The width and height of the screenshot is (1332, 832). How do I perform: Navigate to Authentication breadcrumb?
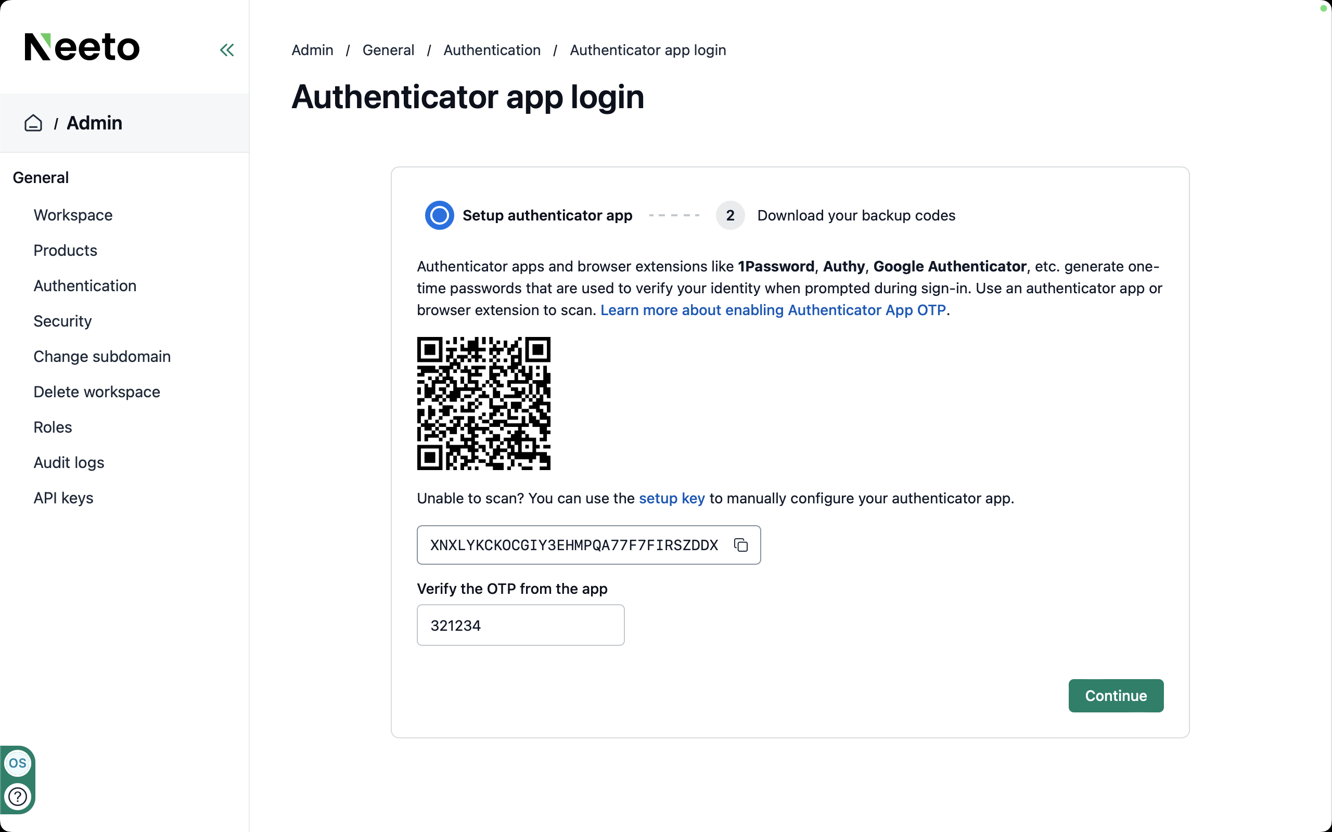(x=492, y=50)
